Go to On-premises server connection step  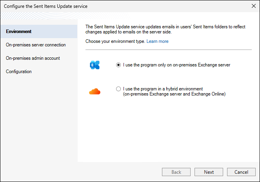[36, 45]
